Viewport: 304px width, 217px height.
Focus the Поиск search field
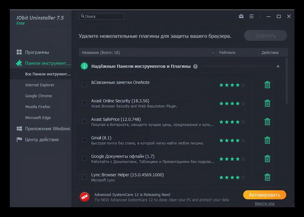(101, 16)
